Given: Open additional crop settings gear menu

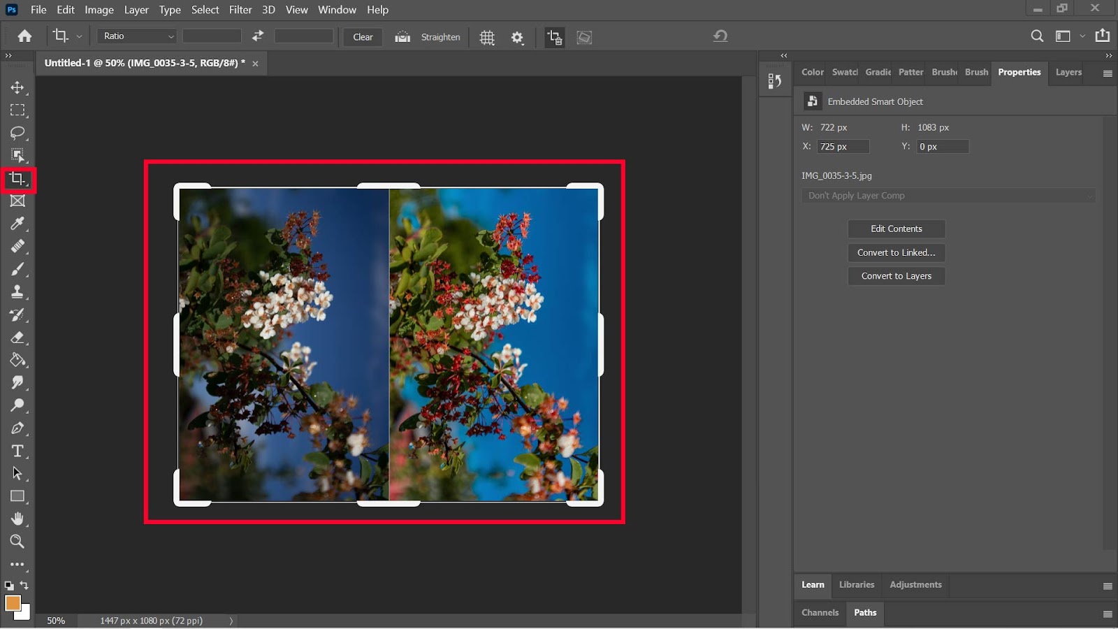Looking at the screenshot, I should pos(517,38).
